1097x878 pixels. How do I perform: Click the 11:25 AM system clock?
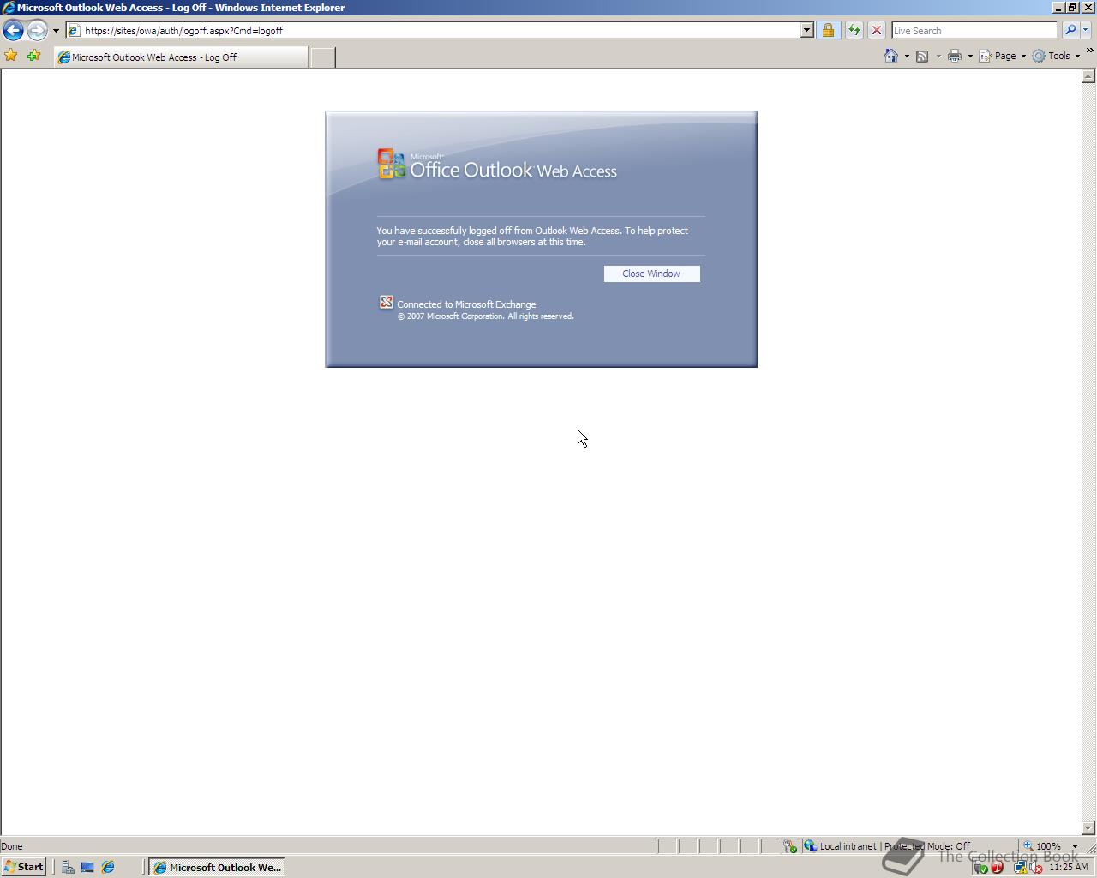point(1069,867)
